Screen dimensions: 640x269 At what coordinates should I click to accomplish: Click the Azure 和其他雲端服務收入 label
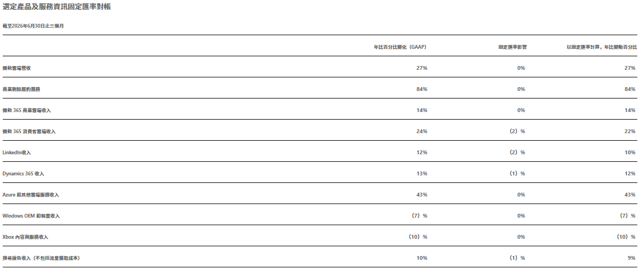pyautogui.click(x=30, y=195)
